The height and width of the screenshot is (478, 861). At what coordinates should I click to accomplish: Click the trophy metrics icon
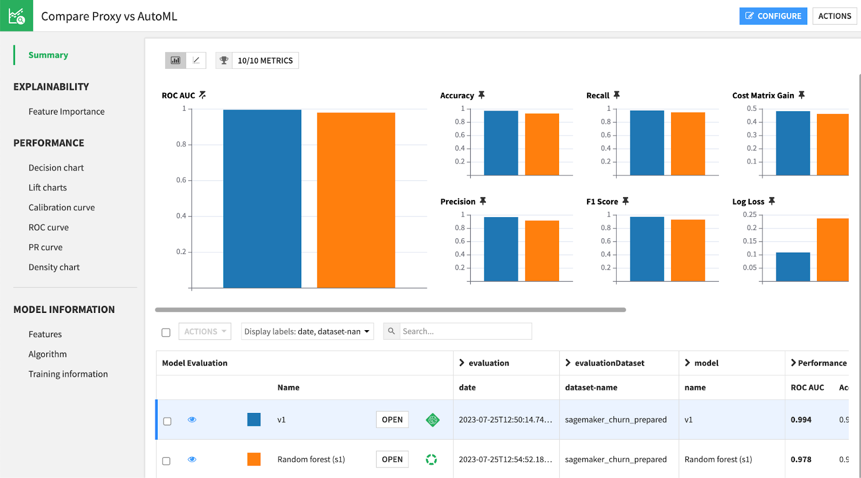(224, 60)
